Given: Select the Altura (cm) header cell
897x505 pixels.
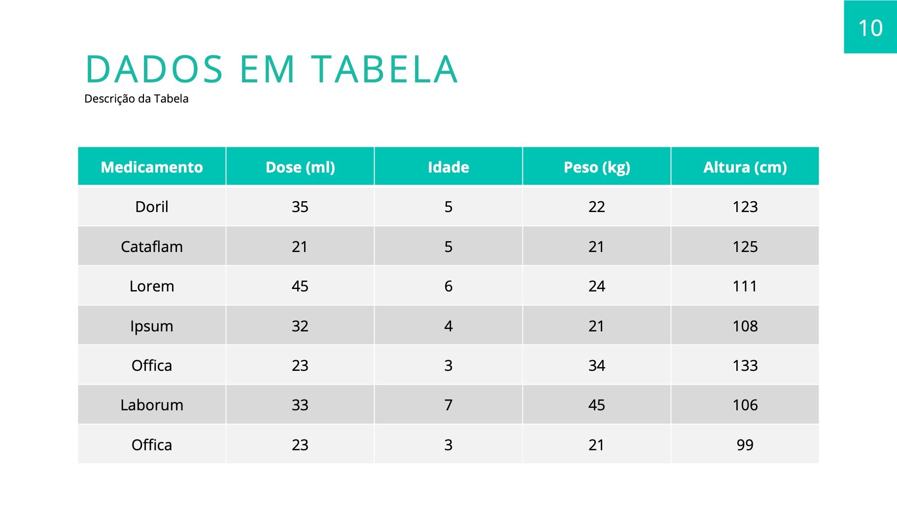Looking at the screenshot, I should coord(745,167).
